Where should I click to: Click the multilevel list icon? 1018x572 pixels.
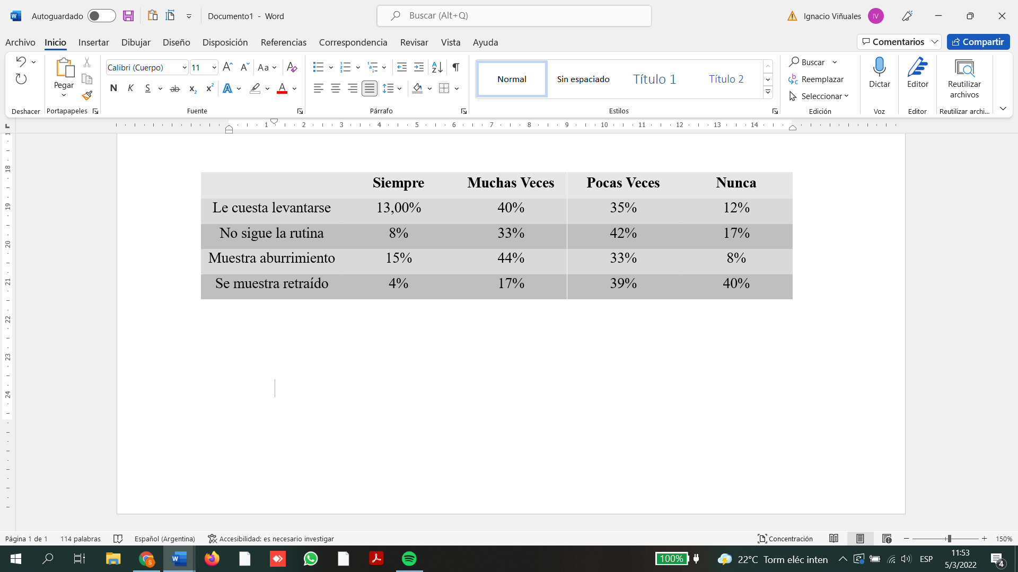click(373, 67)
